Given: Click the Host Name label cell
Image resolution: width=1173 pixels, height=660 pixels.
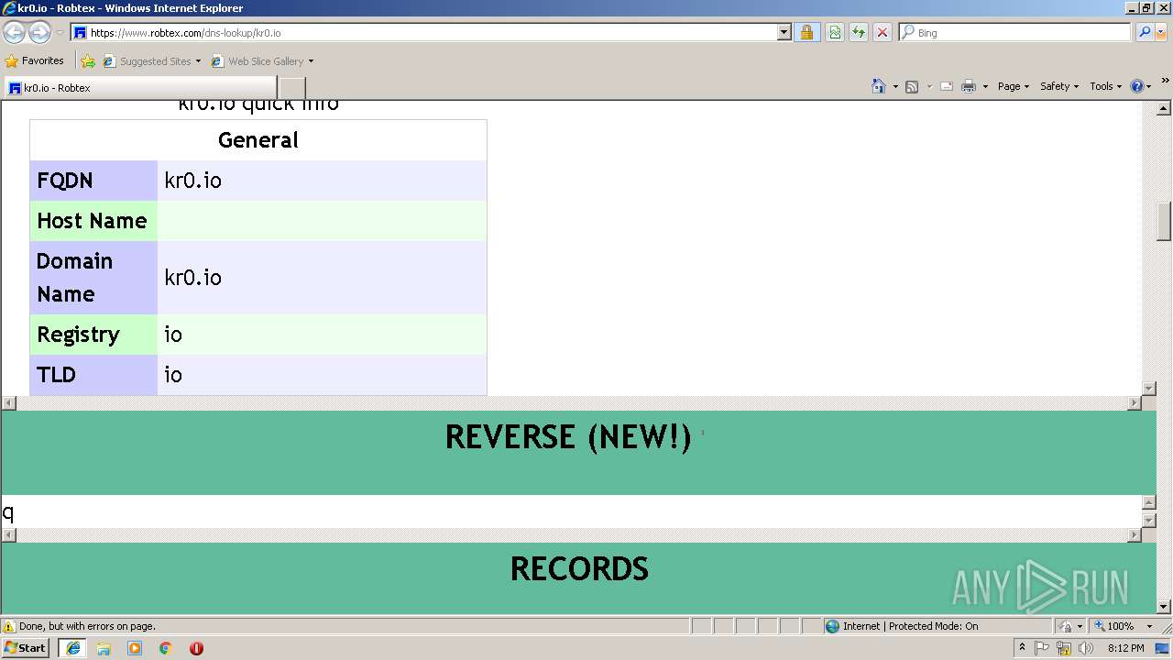Looking at the screenshot, I should click(x=93, y=221).
